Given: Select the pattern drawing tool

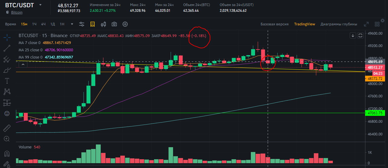Looking at the screenshot, I should click(x=7, y=91).
